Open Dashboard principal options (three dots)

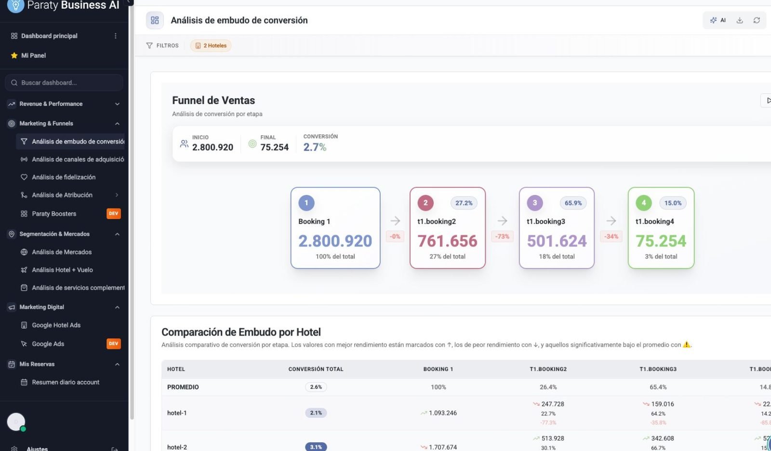tap(115, 36)
